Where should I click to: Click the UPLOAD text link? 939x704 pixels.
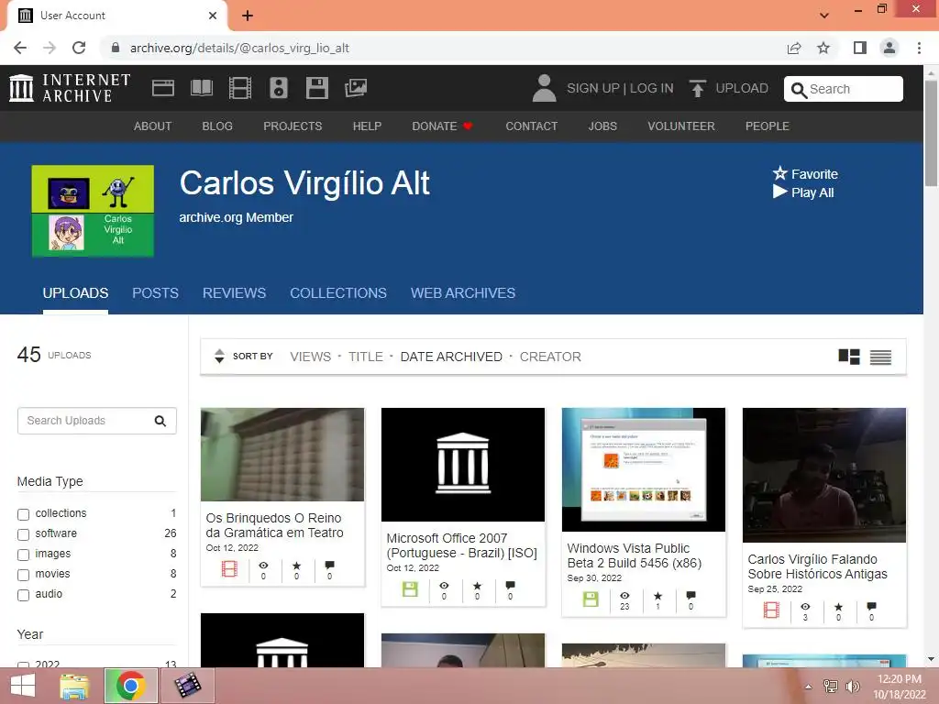point(741,89)
